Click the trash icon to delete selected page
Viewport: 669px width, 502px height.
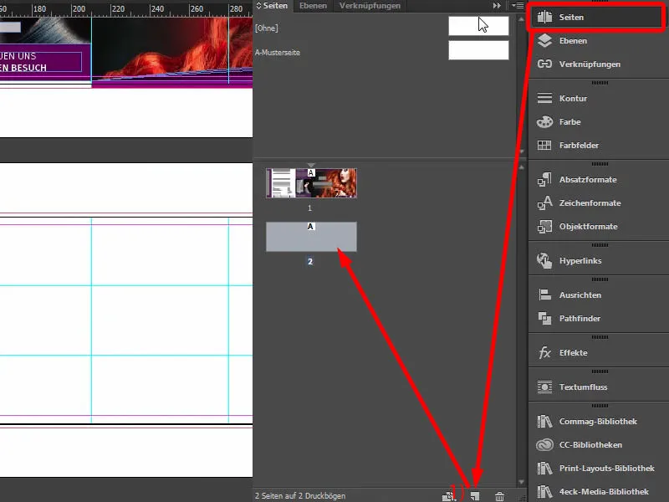point(499,496)
